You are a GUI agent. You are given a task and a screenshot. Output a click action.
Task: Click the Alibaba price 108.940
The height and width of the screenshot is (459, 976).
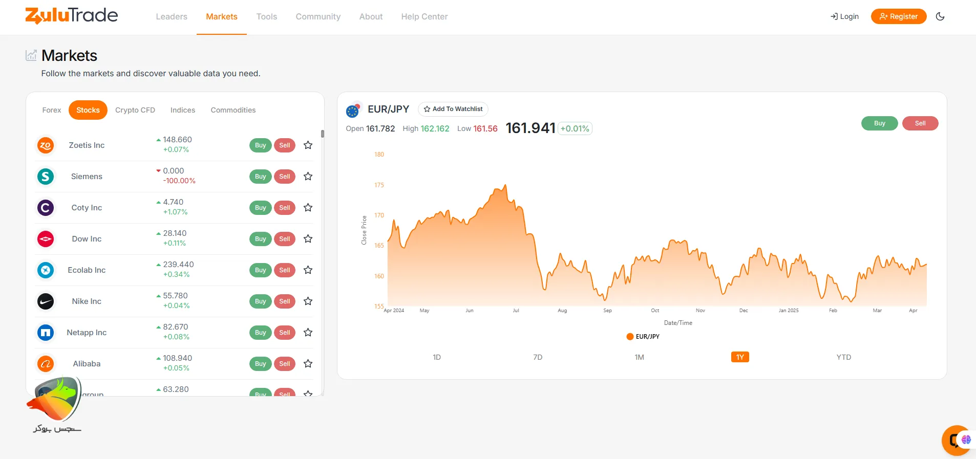(x=178, y=358)
